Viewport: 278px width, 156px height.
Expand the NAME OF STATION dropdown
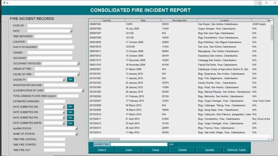point(76,134)
